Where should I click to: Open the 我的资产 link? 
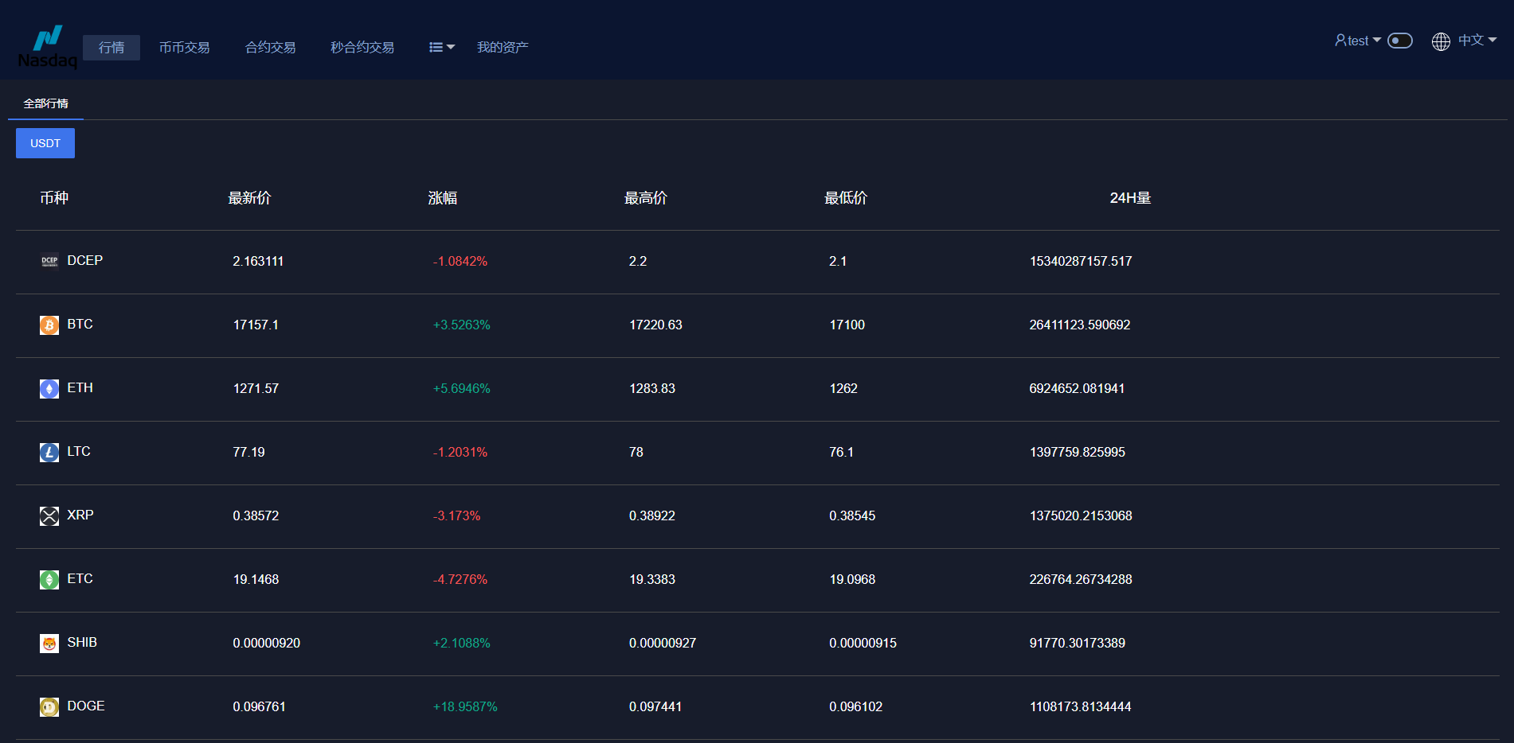(502, 48)
